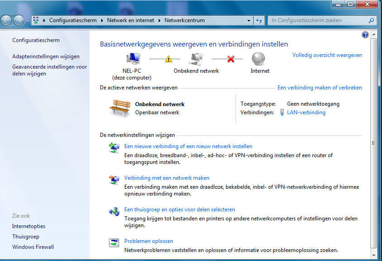
Task: Open Configuratiescherm link in left pane
Action: tap(36, 40)
